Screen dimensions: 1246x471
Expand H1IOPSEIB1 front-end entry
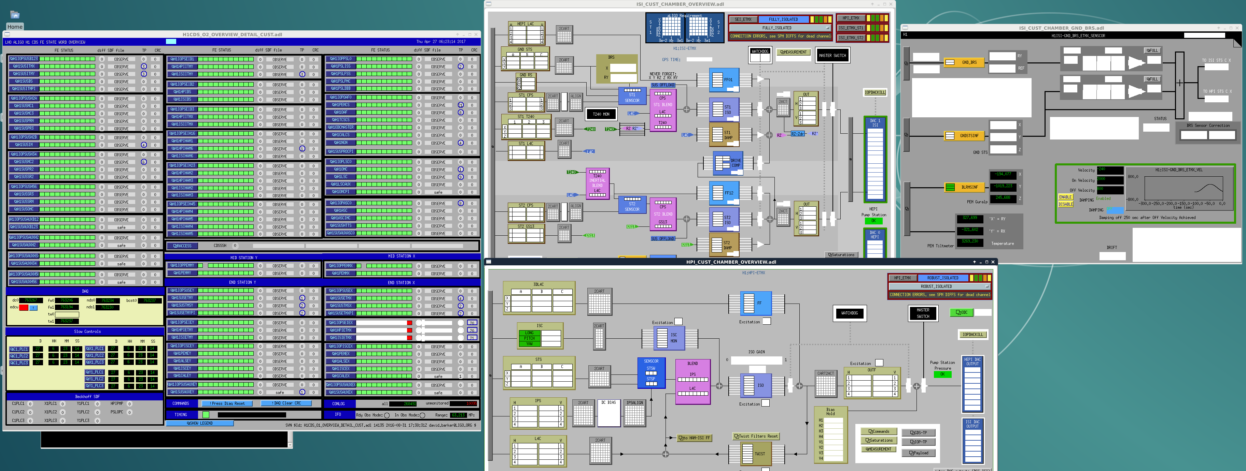182,59
